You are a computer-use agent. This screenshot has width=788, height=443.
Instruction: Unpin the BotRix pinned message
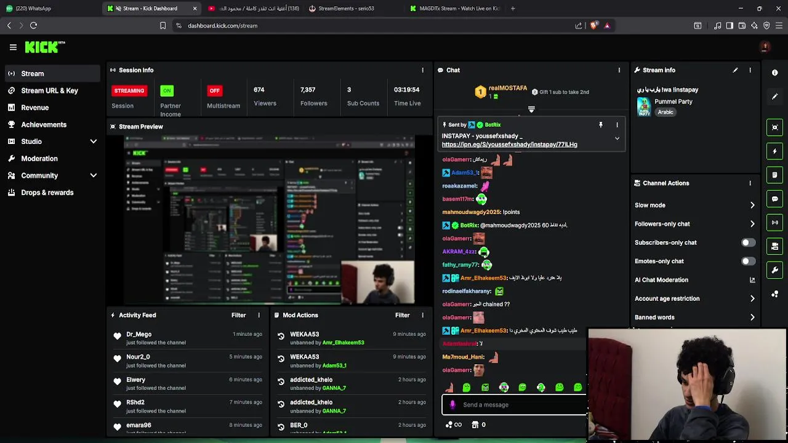[x=601, y=125]
